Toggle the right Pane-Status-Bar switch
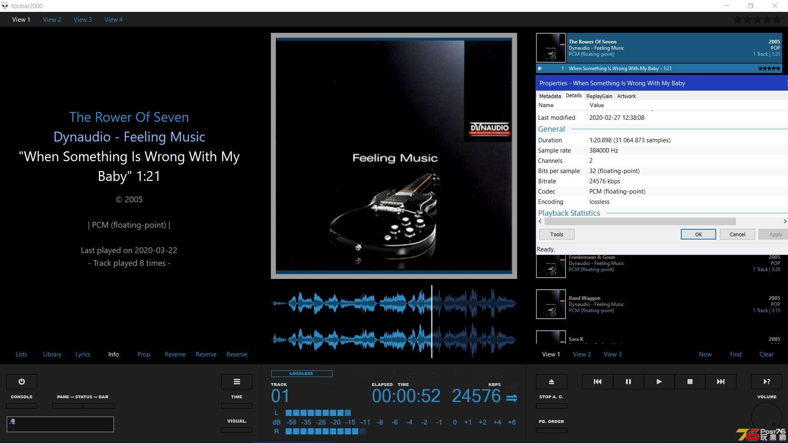 (x=99, y=406)
